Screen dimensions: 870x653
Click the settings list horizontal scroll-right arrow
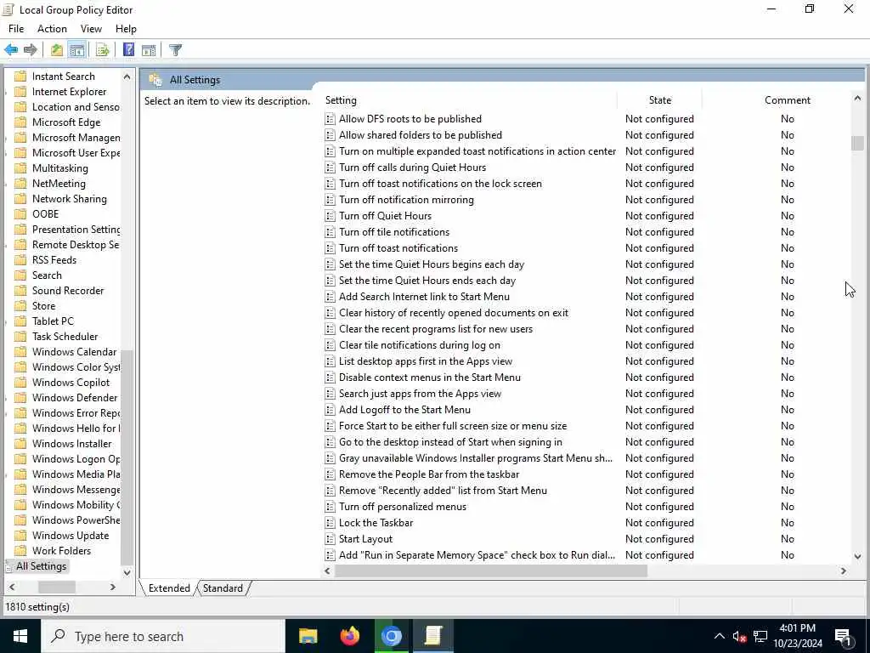click(x=844, y=571)
